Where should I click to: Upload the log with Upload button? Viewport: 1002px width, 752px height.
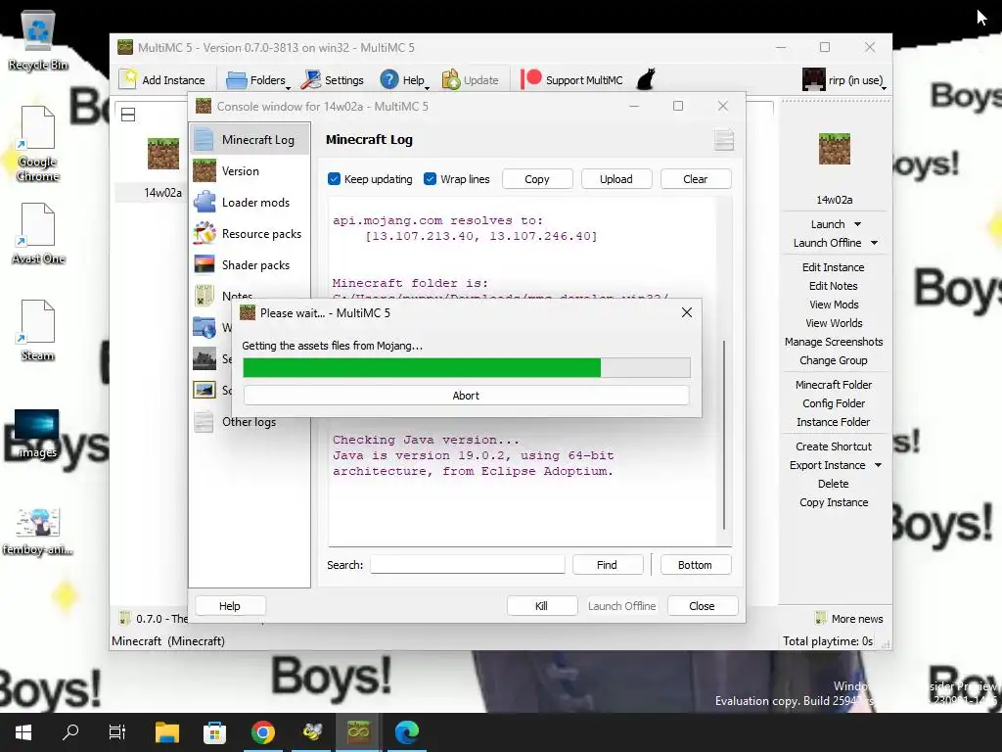click(x=616, y=179)
